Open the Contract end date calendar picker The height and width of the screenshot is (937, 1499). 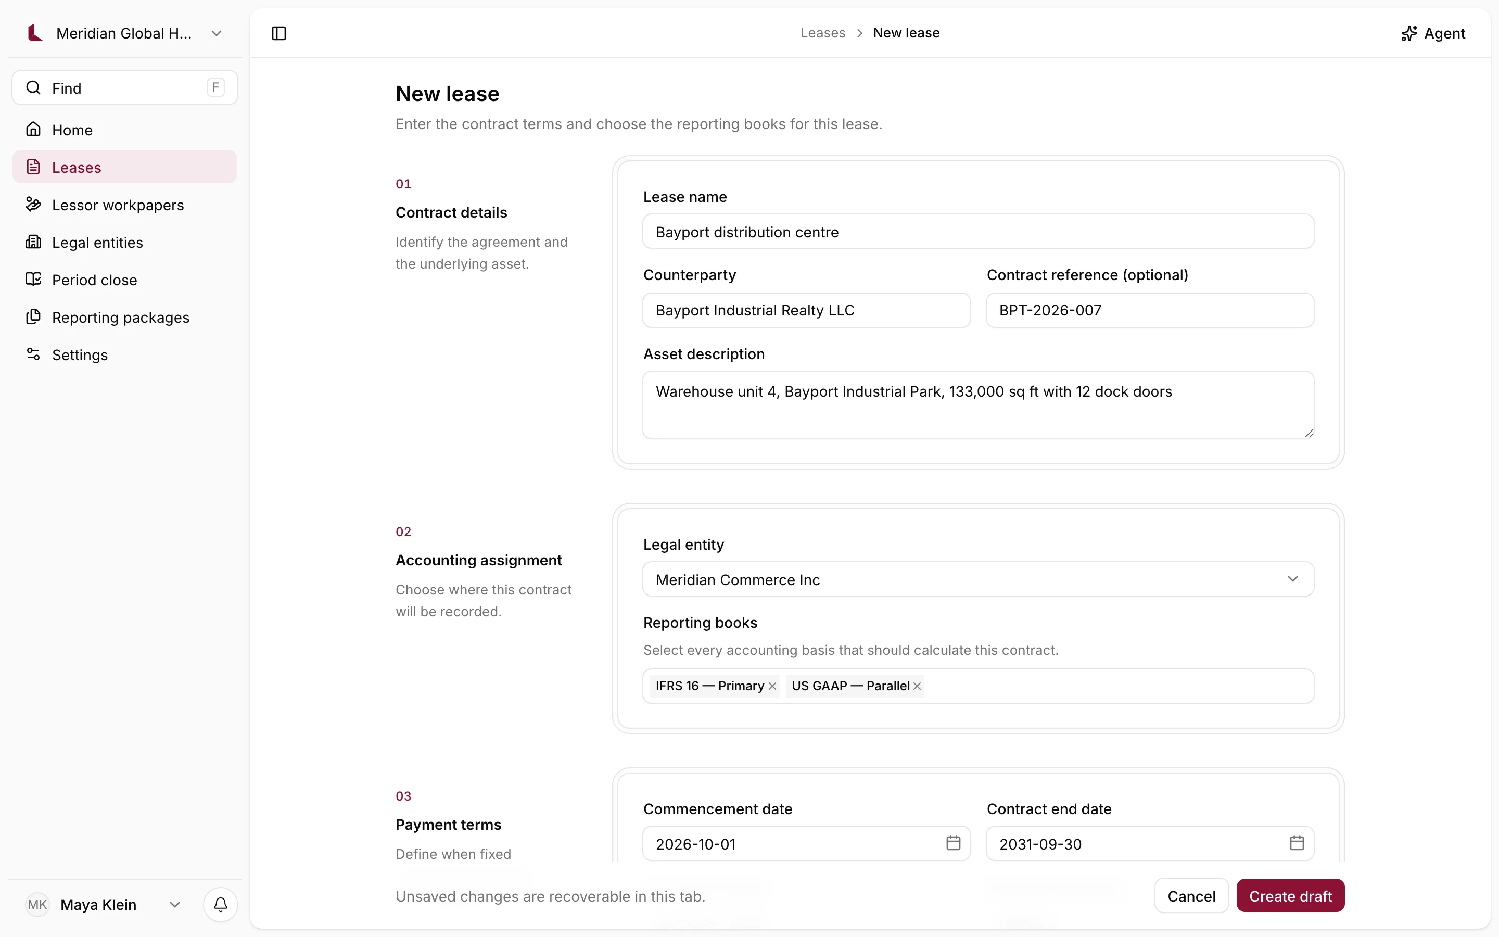click(1297, 843)
